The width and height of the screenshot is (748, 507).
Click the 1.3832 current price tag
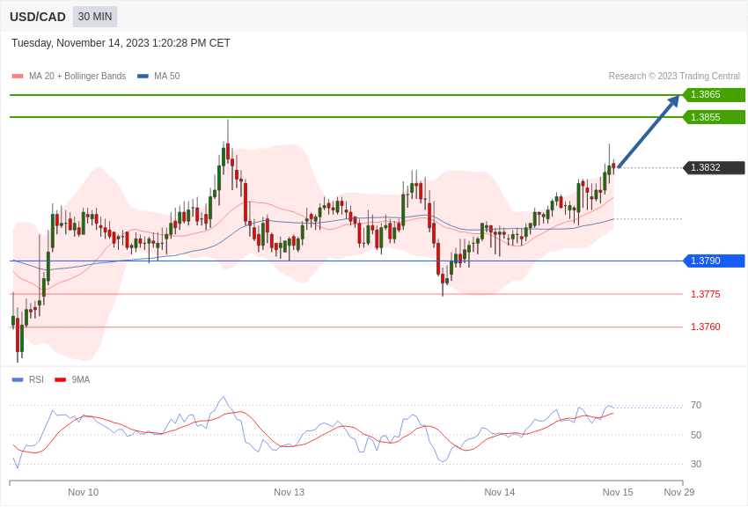714,167
